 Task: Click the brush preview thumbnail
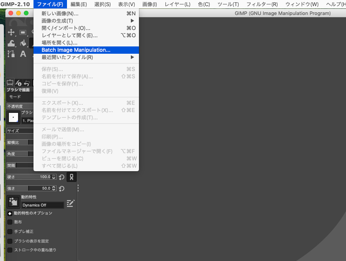(13, 117)
